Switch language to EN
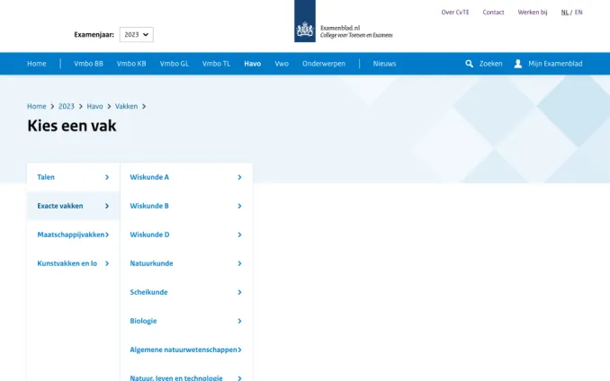 [x=579, y=13]
